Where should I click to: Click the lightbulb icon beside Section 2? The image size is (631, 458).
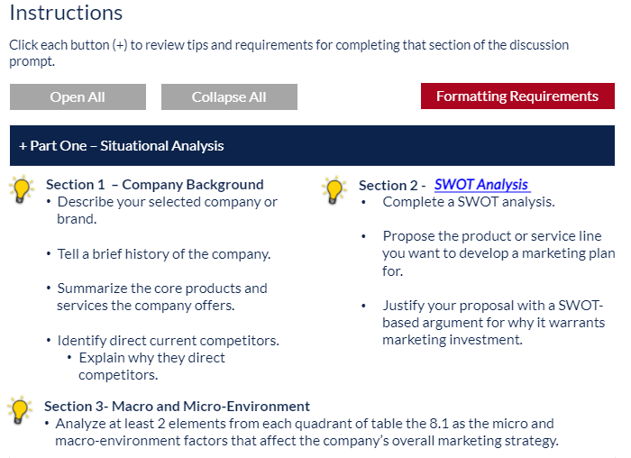coord(334,190)
